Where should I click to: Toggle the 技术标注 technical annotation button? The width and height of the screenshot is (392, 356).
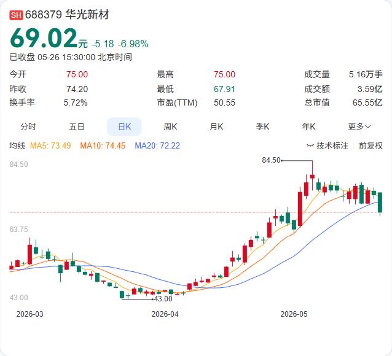(327, 145)
